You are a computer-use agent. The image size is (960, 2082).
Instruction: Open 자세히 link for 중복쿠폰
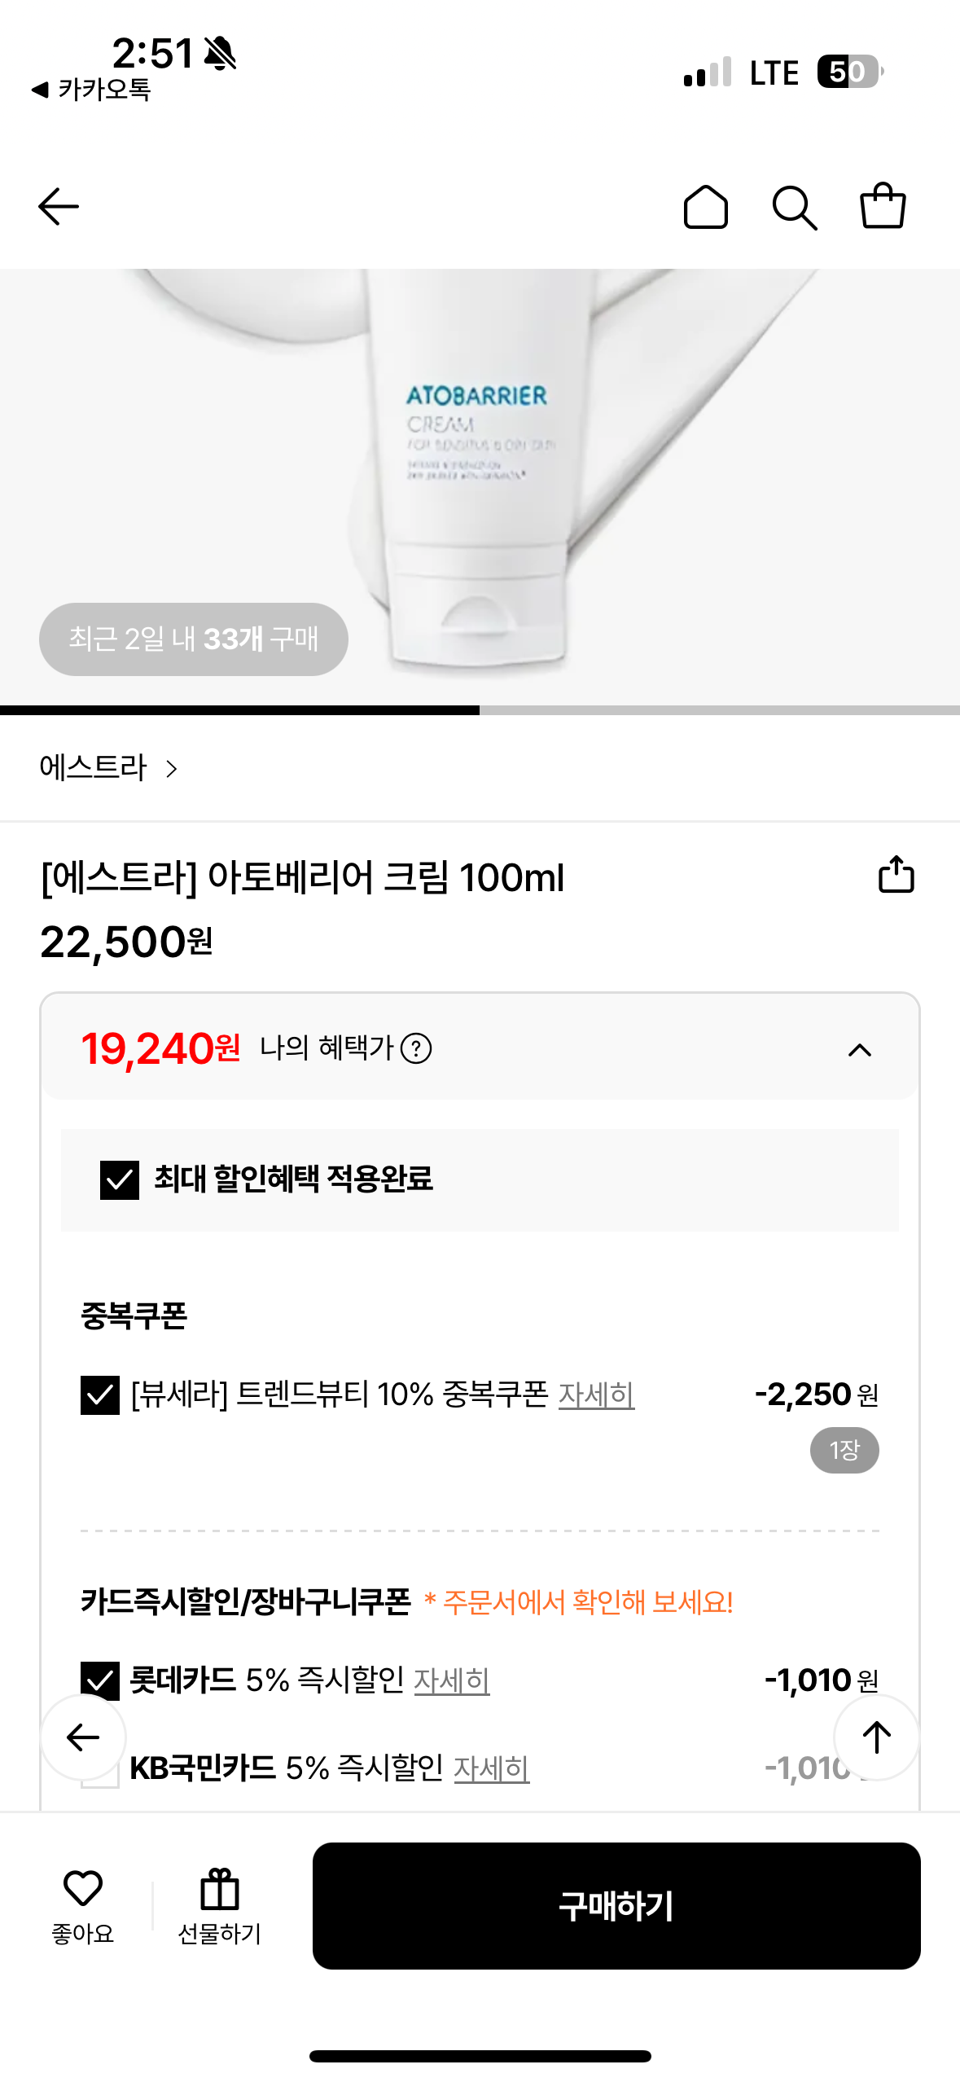click(x=596, y=1395)
